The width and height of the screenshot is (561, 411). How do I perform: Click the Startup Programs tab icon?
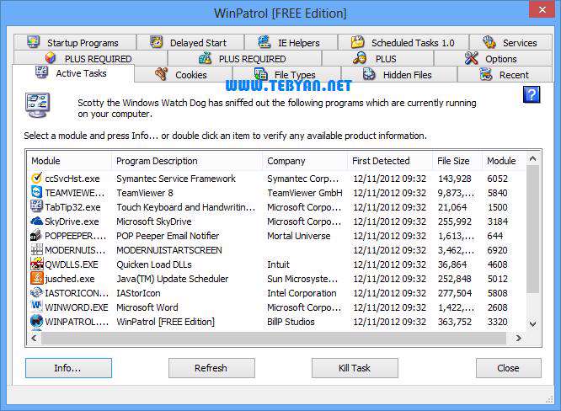pyautogui.click(x=34, y=42)
